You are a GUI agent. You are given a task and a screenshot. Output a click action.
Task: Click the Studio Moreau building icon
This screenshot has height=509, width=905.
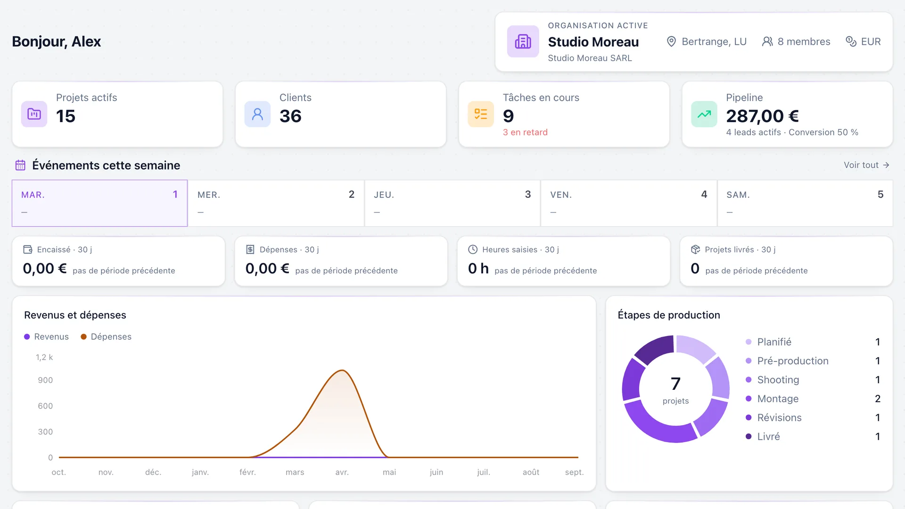[523, 41]
